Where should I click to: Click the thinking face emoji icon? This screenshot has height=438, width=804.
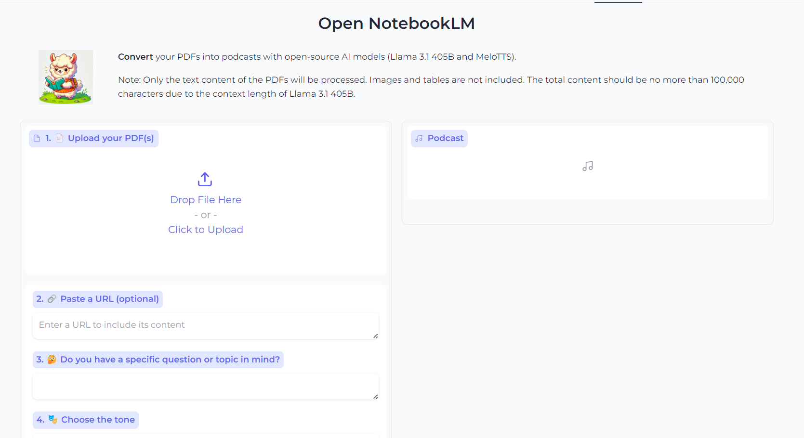coord(52,360)
